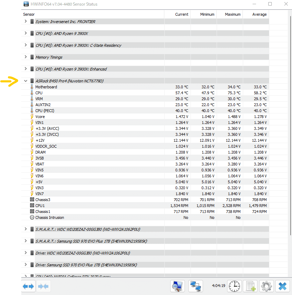
Task: Click the expand columns blue arrows icon
Action: 28,286
